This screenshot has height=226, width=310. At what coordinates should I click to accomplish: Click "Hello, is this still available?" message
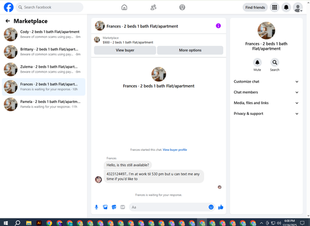128,165
